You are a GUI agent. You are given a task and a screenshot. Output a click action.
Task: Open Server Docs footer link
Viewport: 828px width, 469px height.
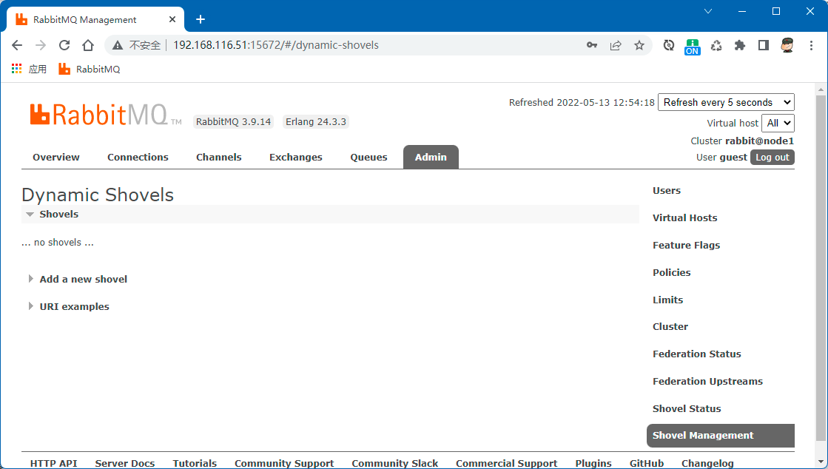[124, 463]
